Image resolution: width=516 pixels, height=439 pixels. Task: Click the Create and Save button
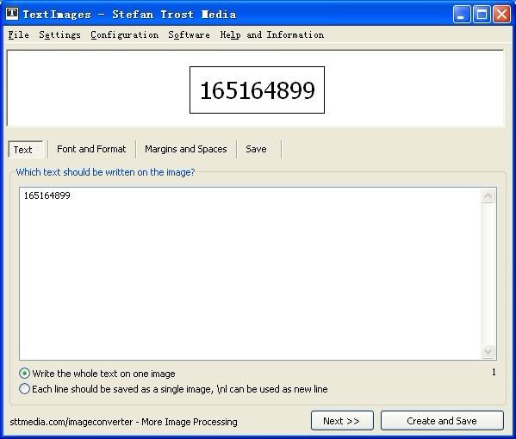point(442,421)
